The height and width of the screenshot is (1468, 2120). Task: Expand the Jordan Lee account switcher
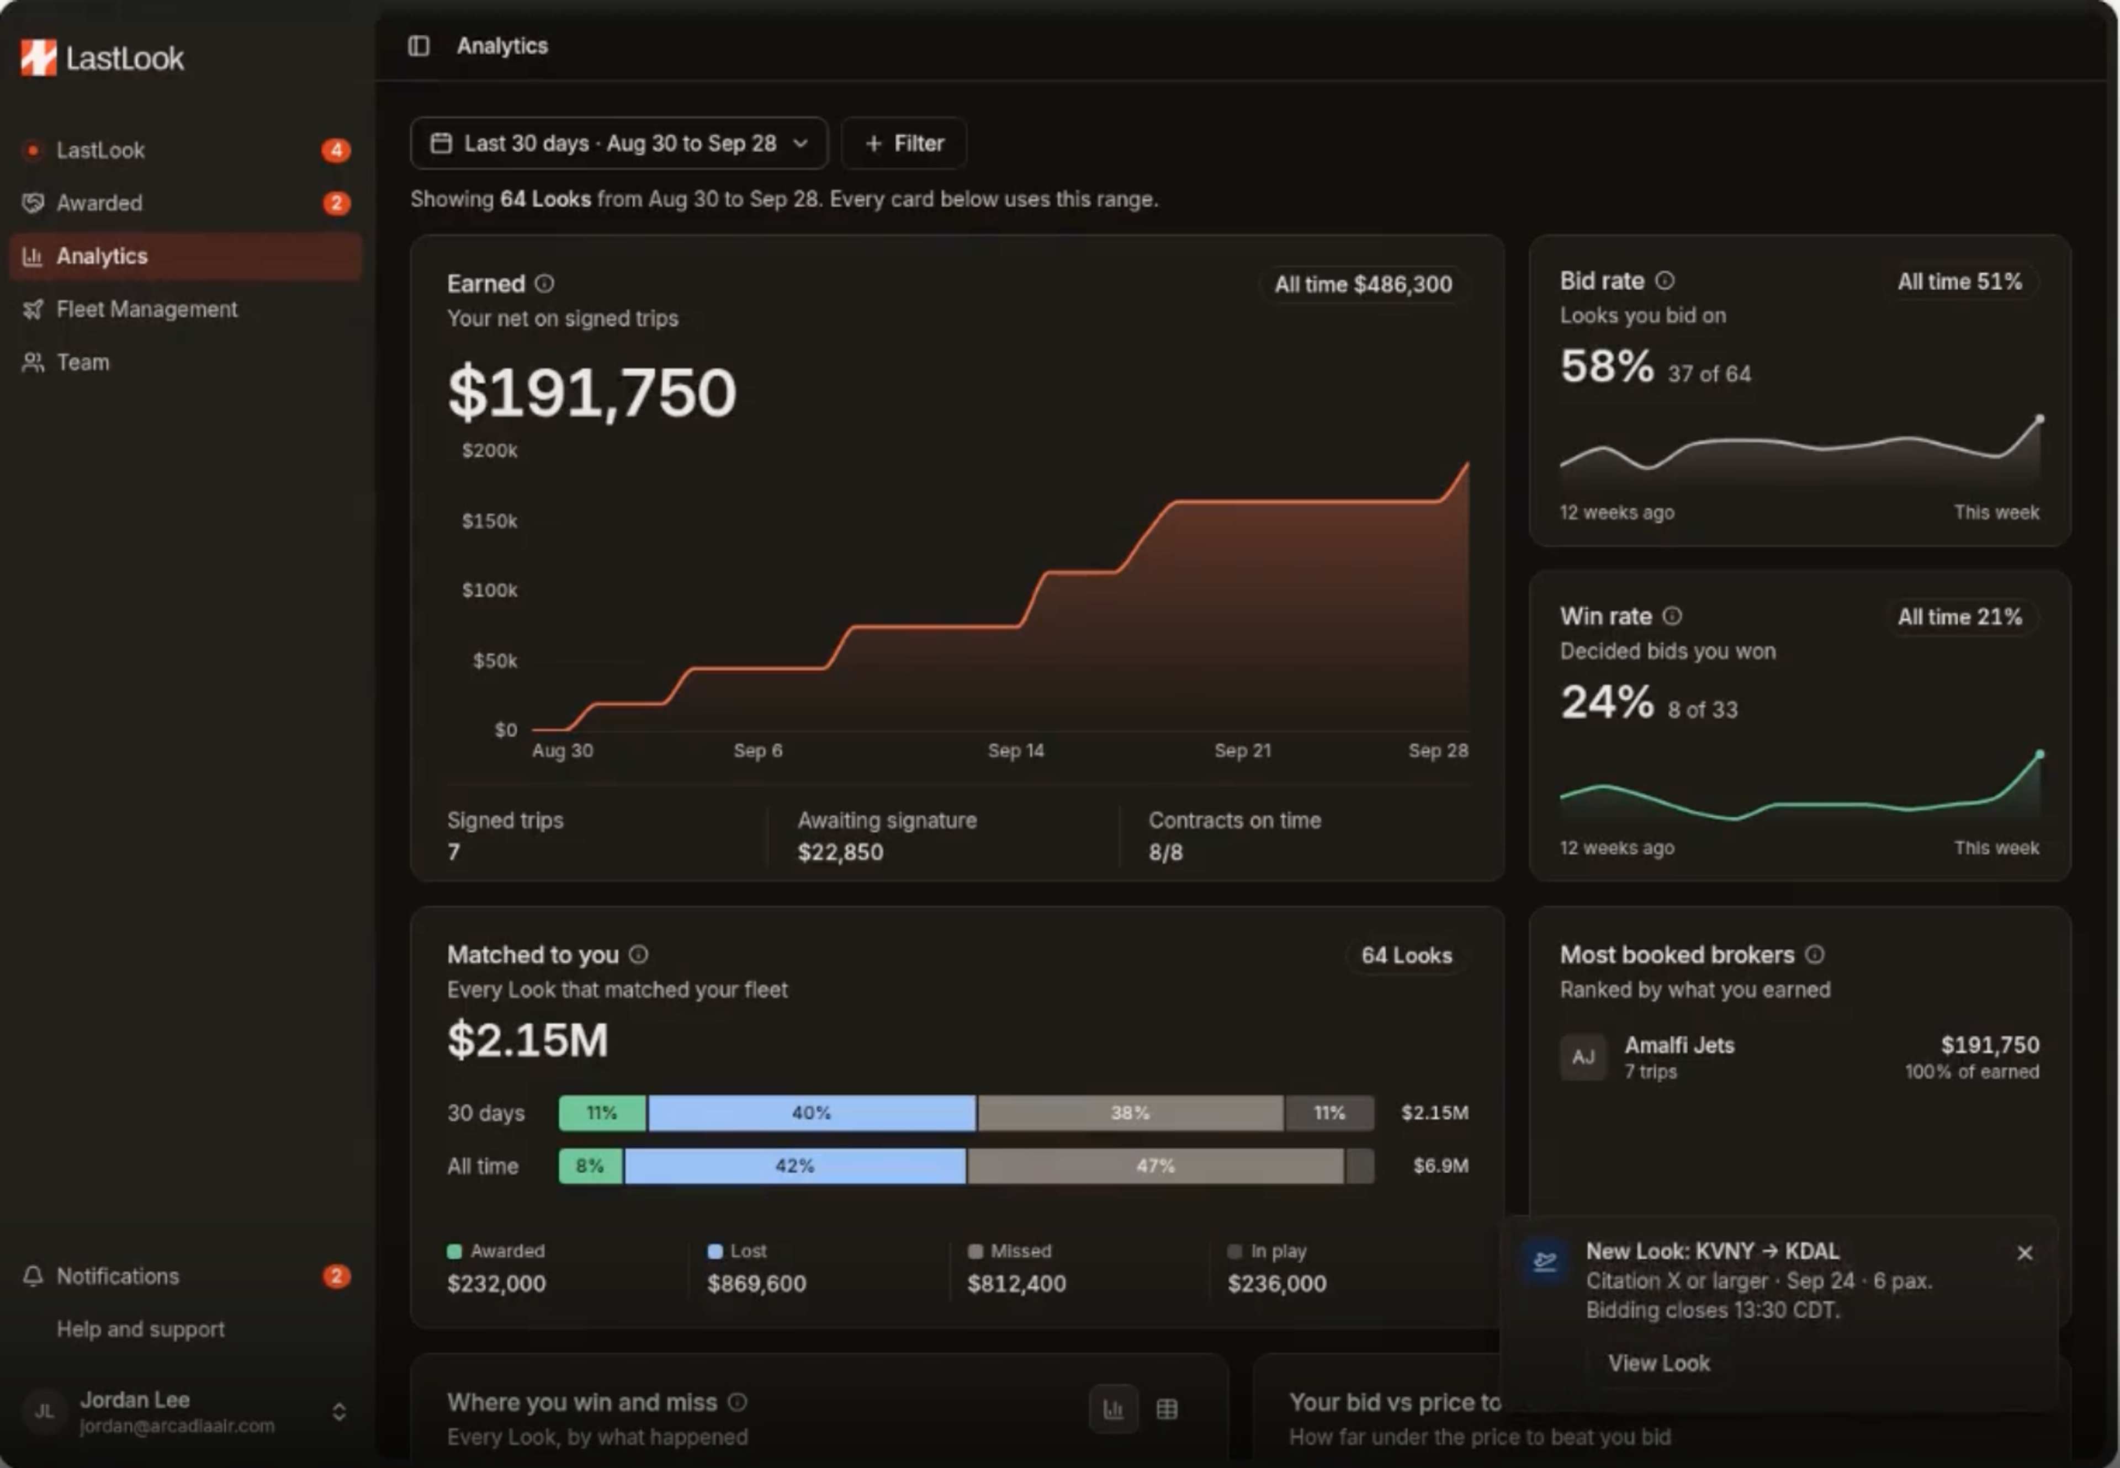338,1412
